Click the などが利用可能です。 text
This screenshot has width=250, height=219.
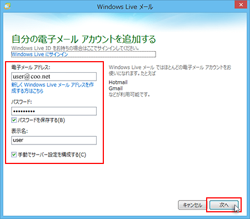click(x=129, y=95)
